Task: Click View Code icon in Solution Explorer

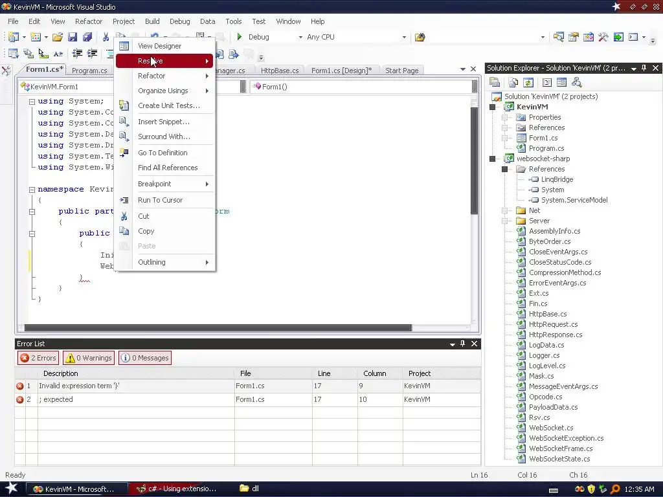Action: [x=547, y=82]
